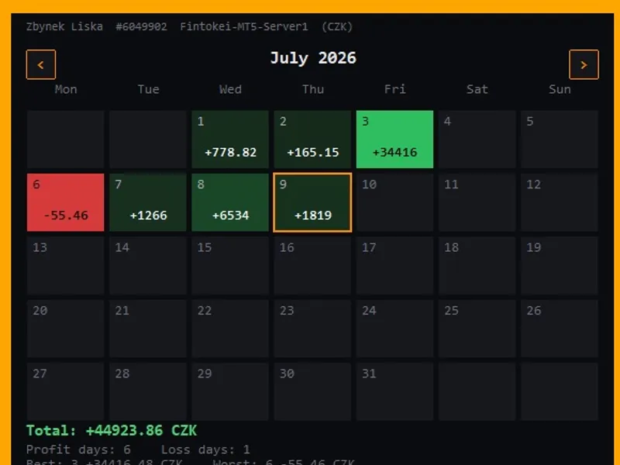Select the July 31 day cell
This screenshot has width=620, height=465.
coord(394,392)
